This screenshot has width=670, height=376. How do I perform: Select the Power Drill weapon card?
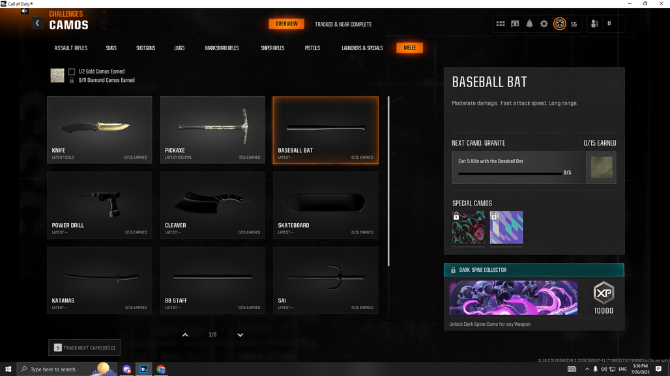100,205
